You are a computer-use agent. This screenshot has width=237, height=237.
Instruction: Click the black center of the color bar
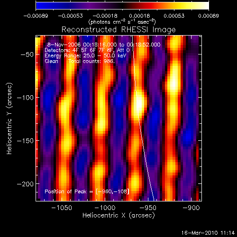(x=122, y=6)
